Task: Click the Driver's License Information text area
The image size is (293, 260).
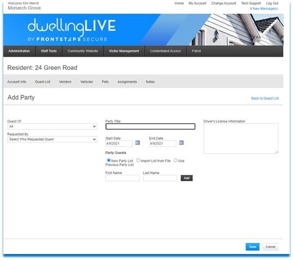Action: 241,138
